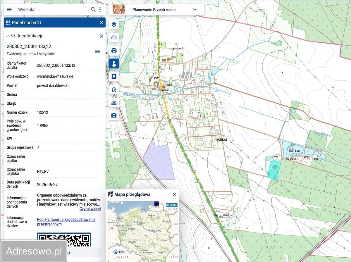Select the active identification tool
This screenshot has width=351, height=262.
114,63
